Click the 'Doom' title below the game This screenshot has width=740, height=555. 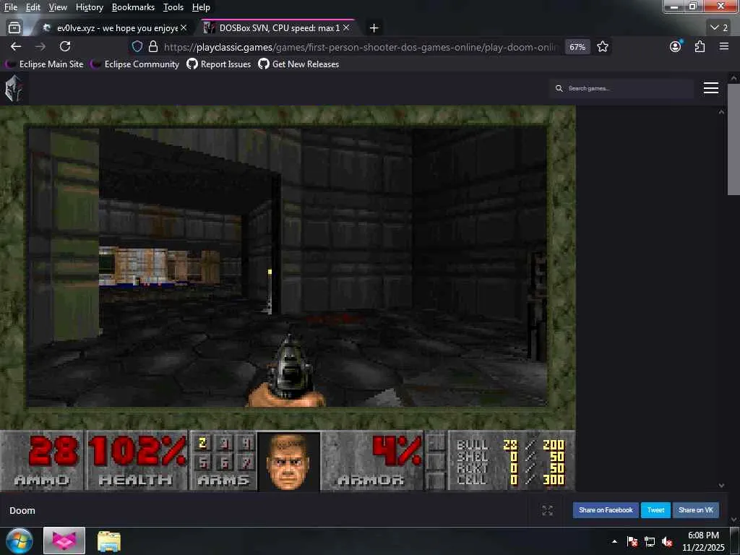pyautogui.click(x=22, y=510)
